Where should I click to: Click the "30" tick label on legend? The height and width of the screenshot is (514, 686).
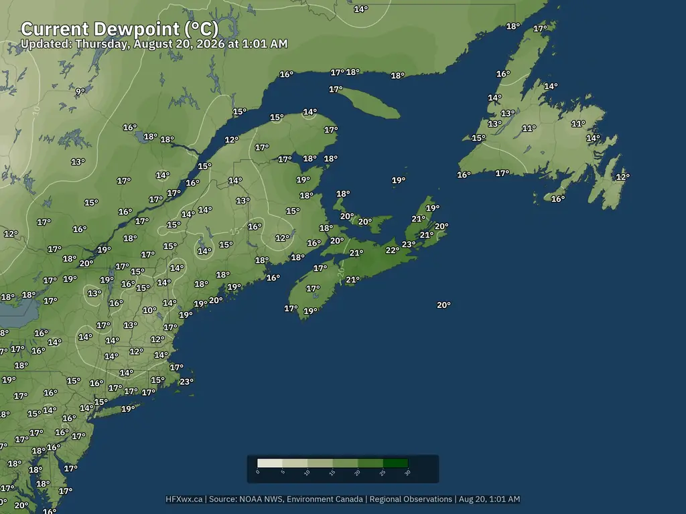tap(407, 473)
